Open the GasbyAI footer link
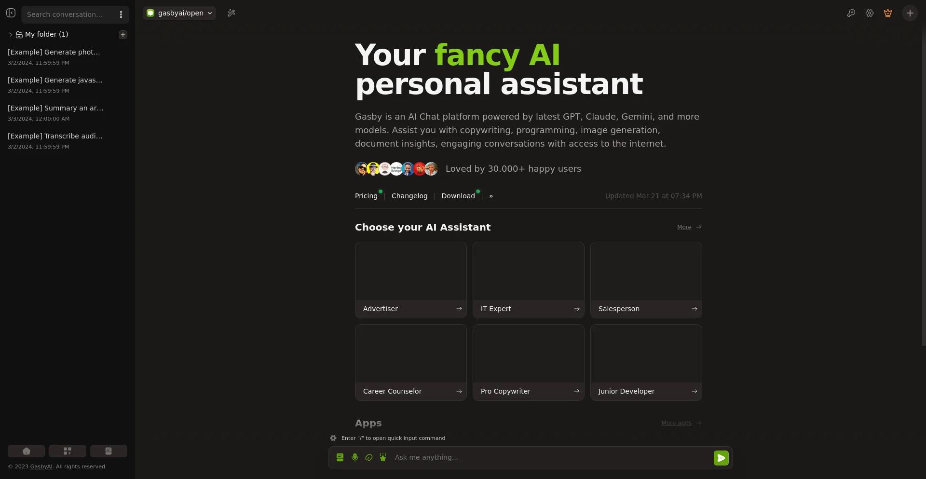 [41, 466]
